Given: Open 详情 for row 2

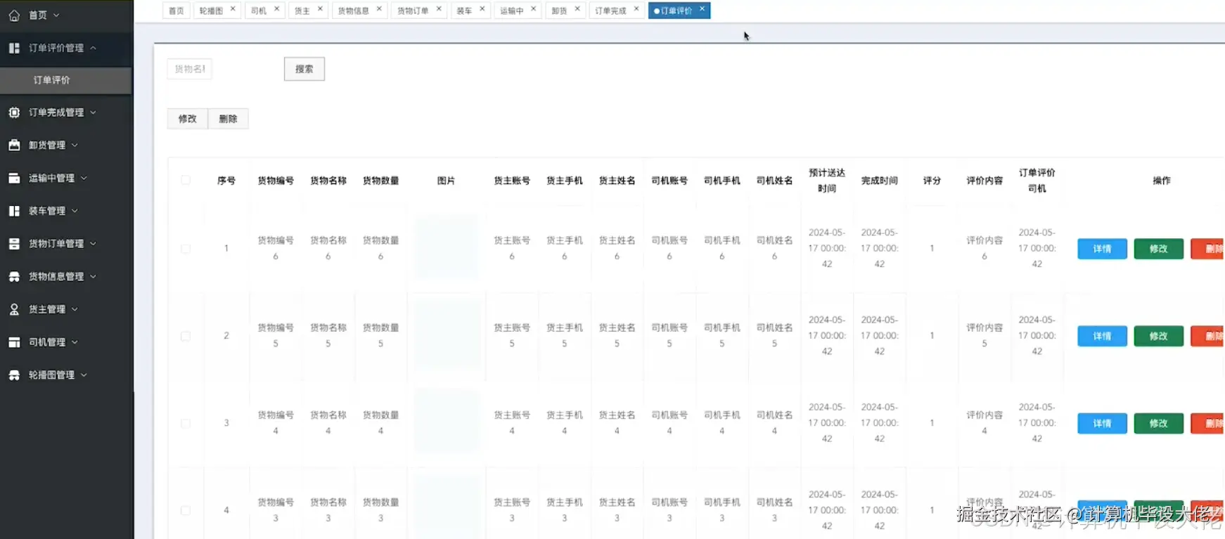Looking at the screenshot, I should coord(1102,336).
